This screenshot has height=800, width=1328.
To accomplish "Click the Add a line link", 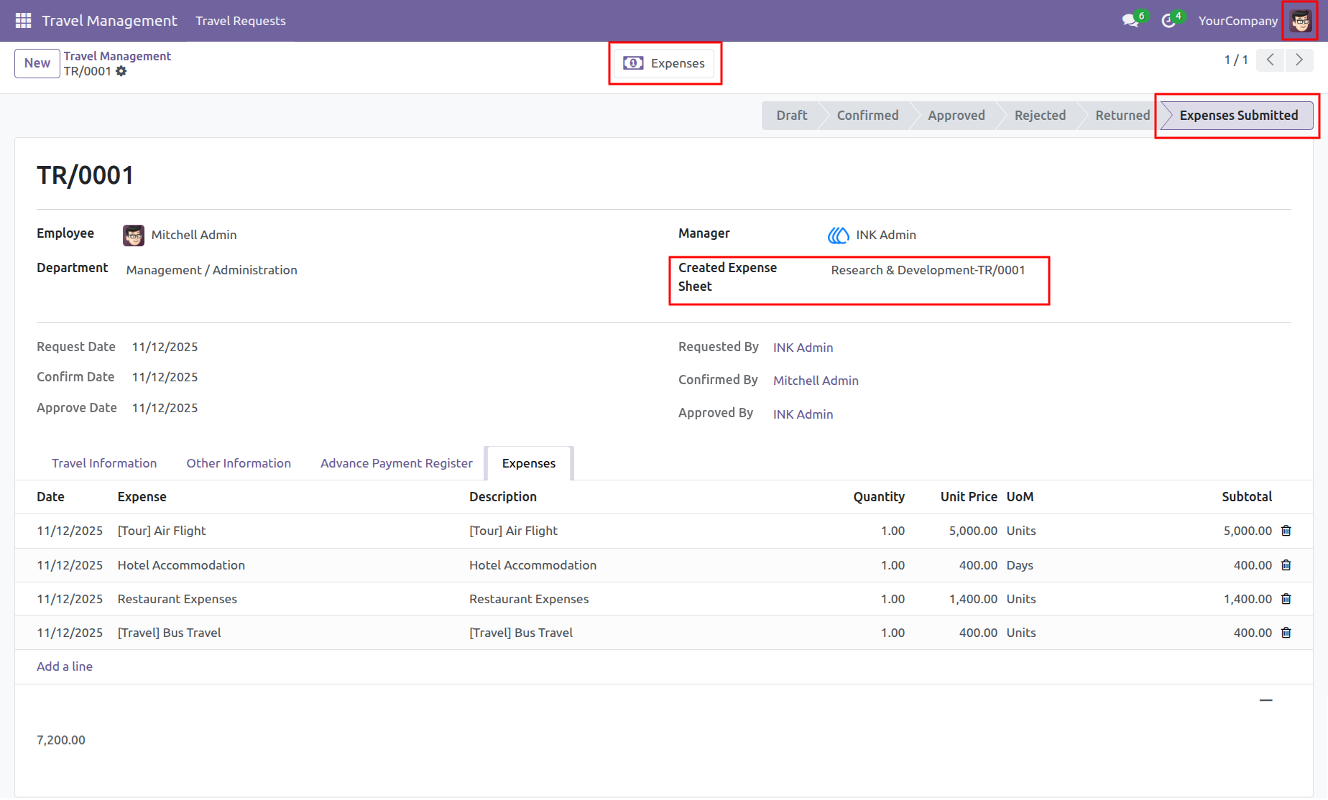I will [65, 666].
